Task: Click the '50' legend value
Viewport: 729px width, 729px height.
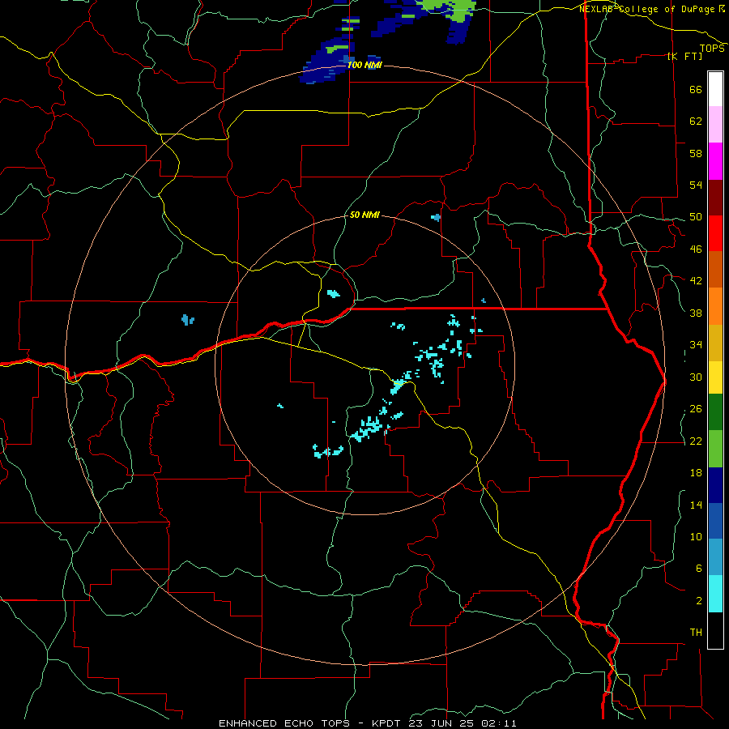Action: click(696, 217)
